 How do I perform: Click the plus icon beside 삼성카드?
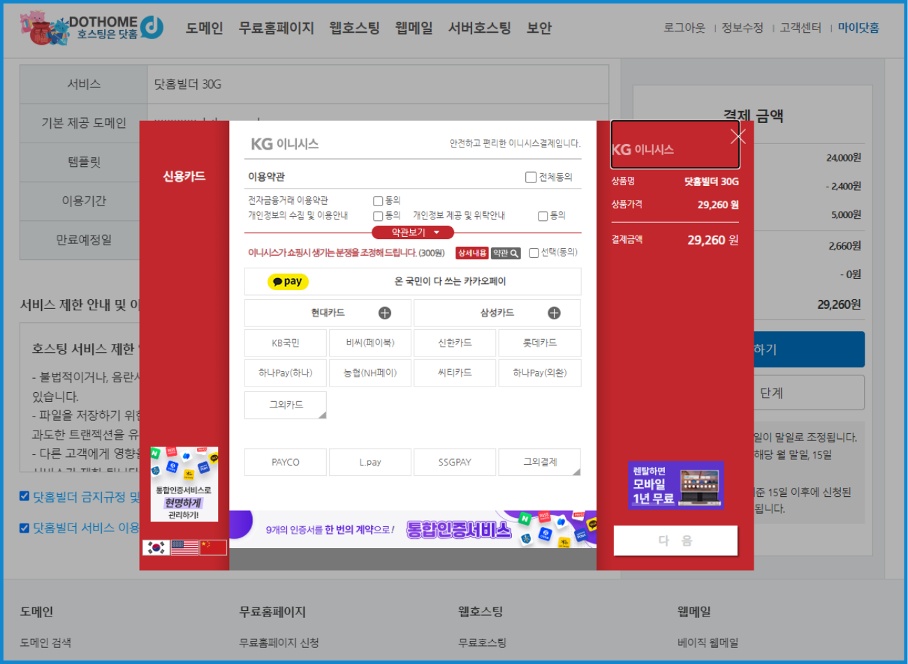pos(554,313)
